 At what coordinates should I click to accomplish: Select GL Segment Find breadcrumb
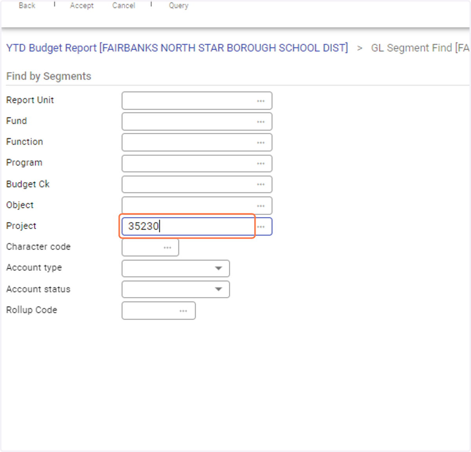pos(420,48)
